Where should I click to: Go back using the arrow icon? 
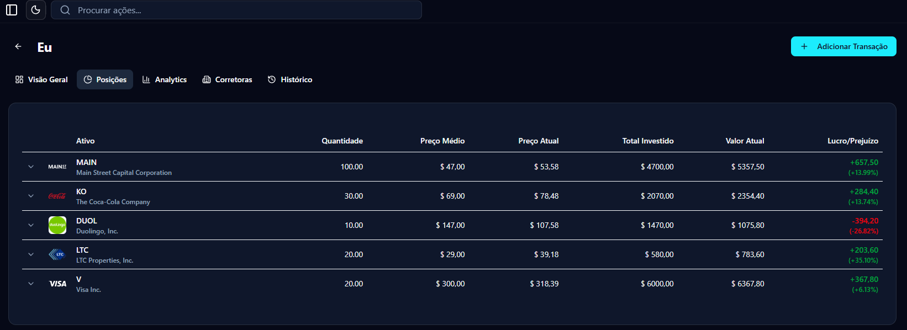(x=18, y=47)
